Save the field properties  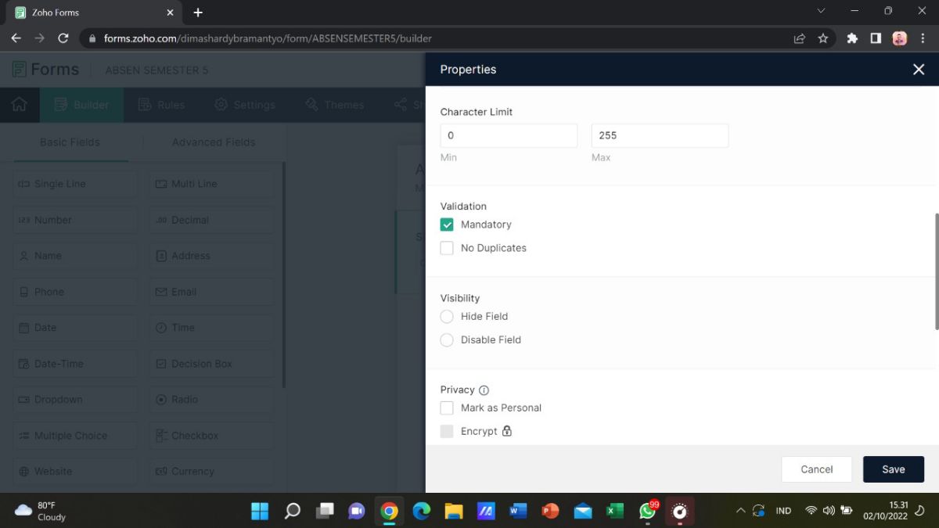pos(894,469)
